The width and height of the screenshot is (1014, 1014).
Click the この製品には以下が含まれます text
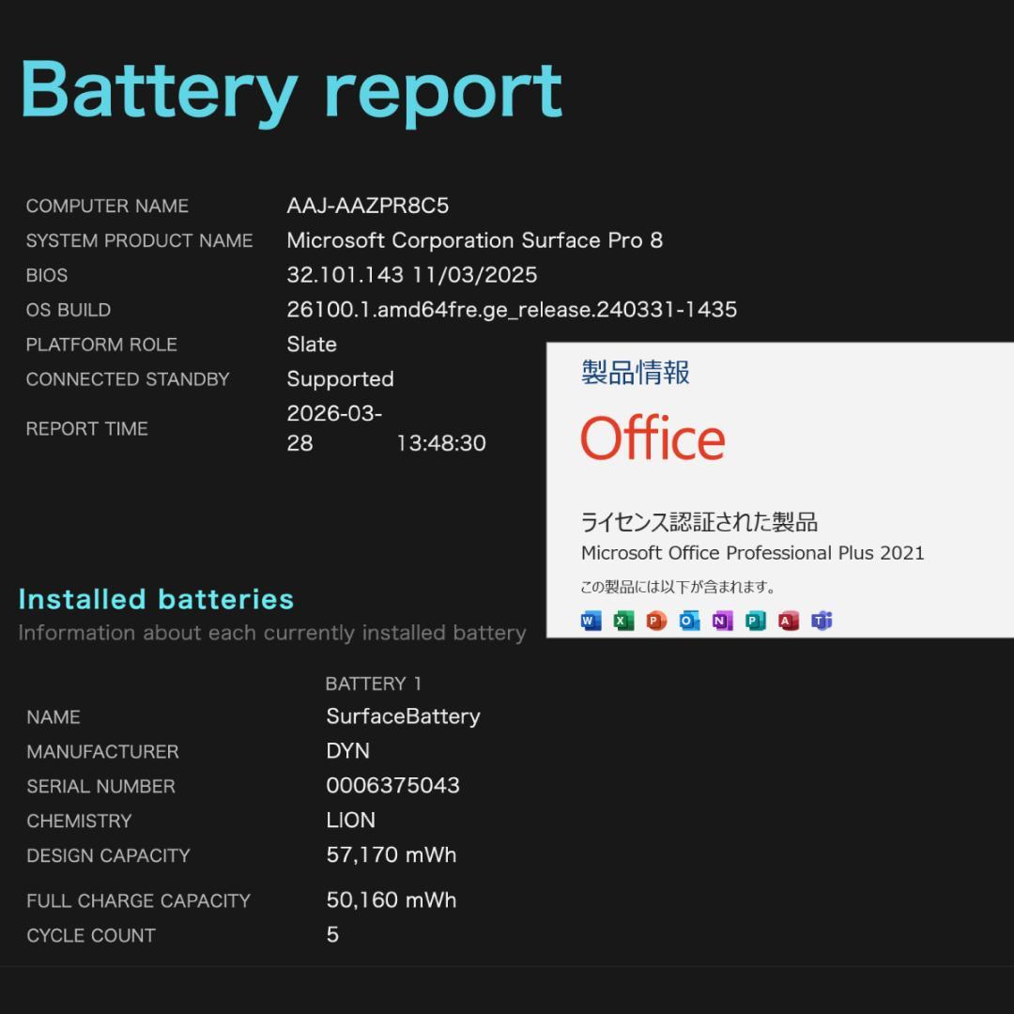coord(678,587)
